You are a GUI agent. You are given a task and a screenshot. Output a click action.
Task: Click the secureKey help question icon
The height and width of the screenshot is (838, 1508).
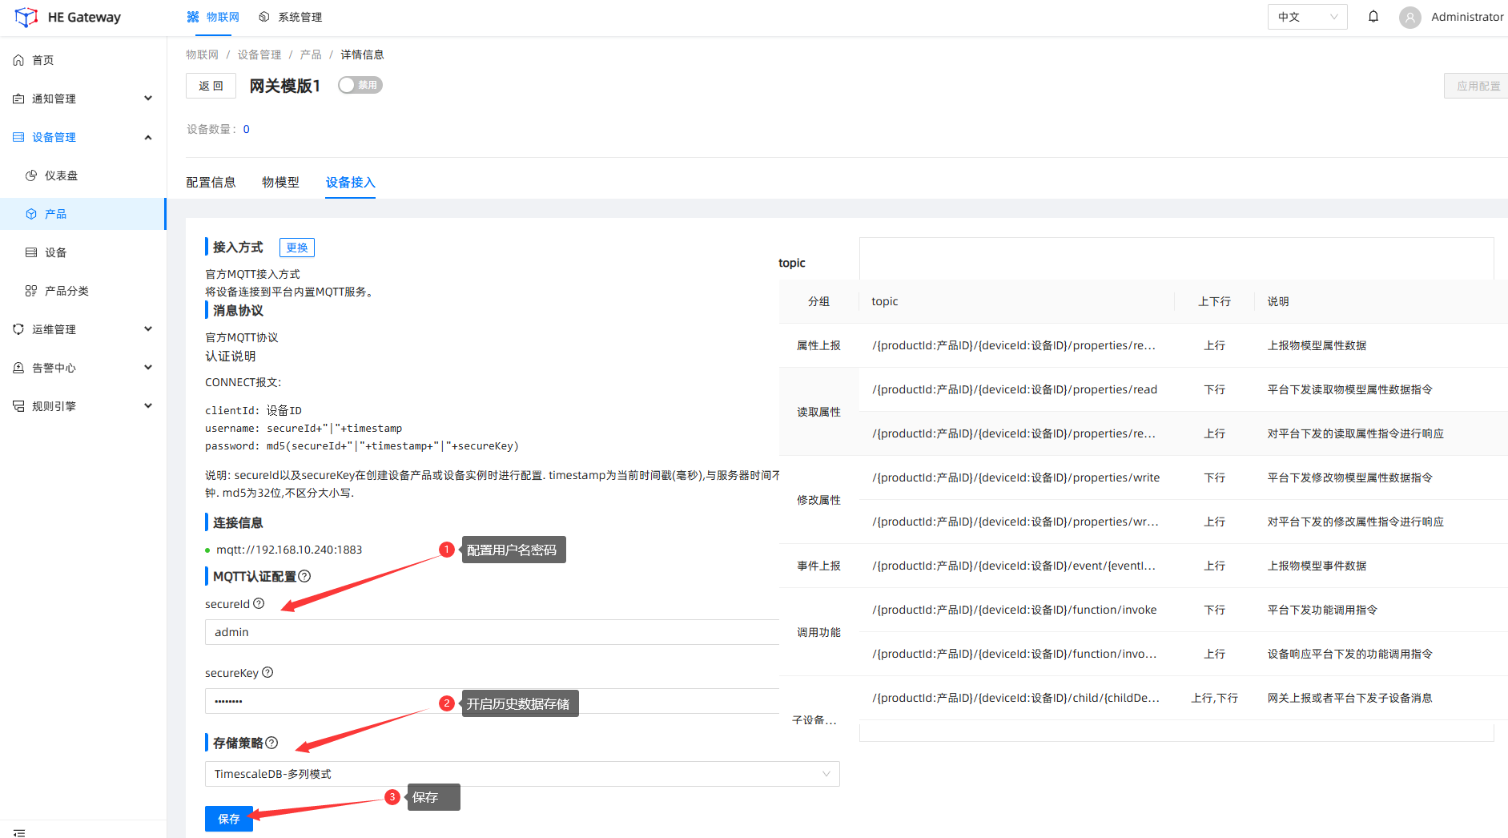[x=267, y=672]
